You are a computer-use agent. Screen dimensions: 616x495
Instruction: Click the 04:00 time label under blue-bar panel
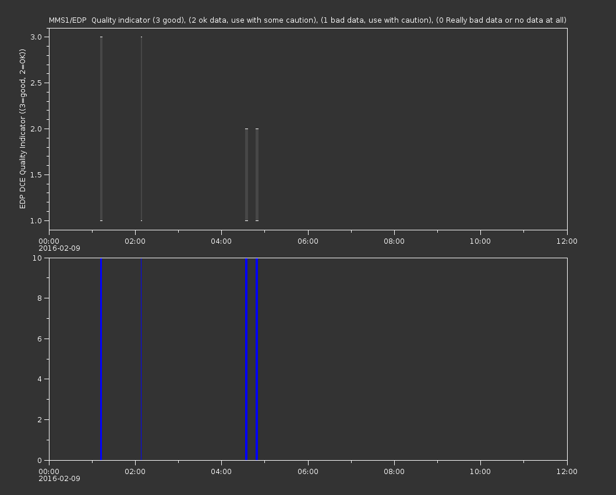tap(221, 472)
